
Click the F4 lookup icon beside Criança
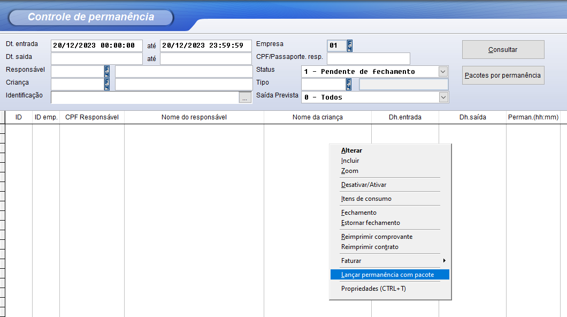[x=107, y=84]
